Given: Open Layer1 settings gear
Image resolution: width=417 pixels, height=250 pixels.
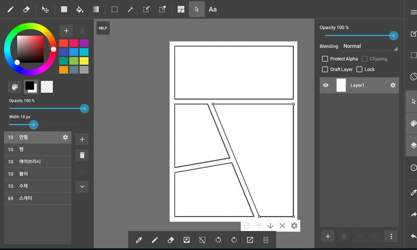Looking at the screenshot, I should 393,85.
